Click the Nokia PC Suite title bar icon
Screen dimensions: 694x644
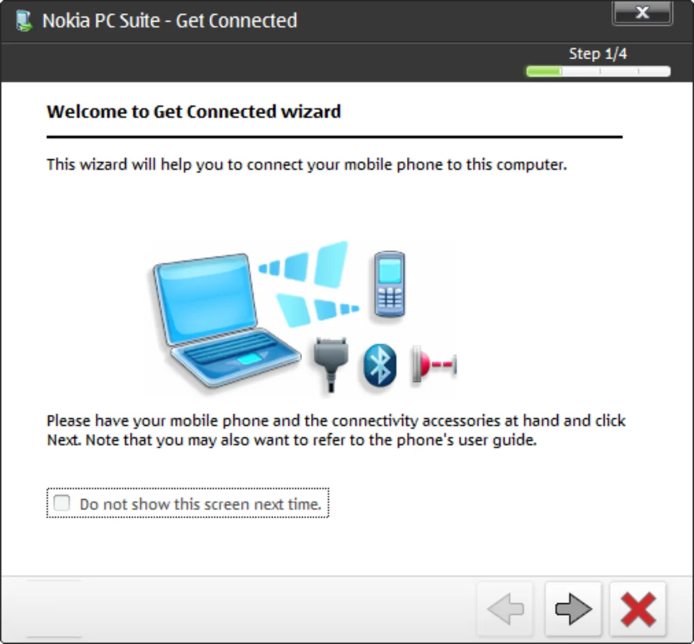coord(24,21)
